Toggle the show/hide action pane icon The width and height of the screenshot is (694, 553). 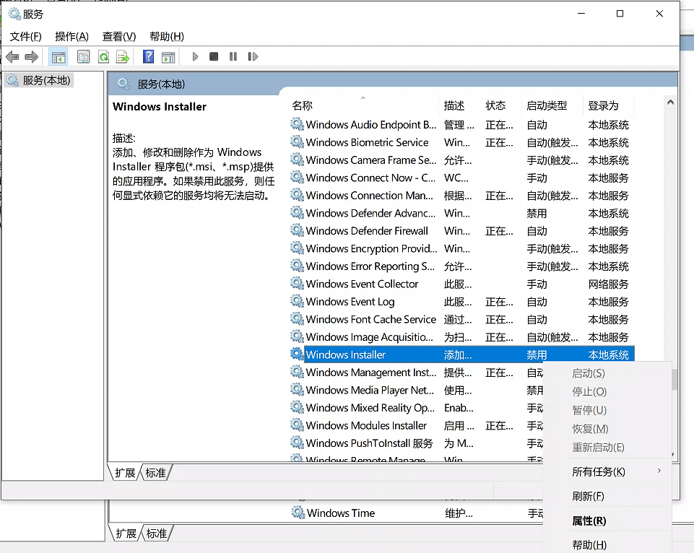coord(168,56)
